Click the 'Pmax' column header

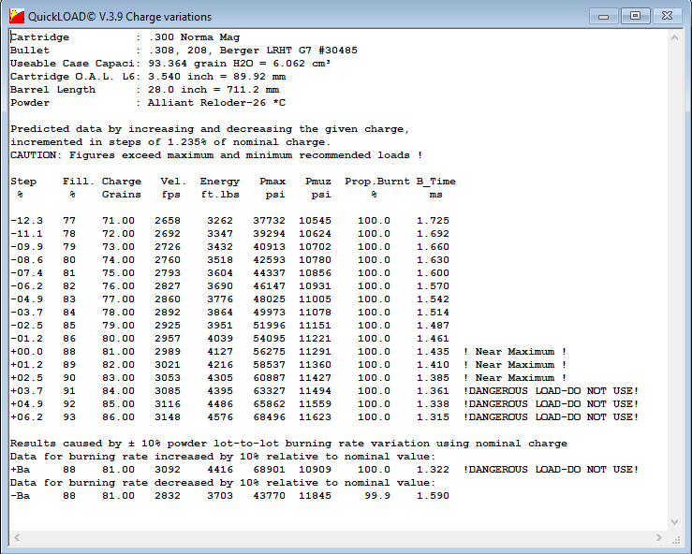pyautogui.click(x=272, y=182)
